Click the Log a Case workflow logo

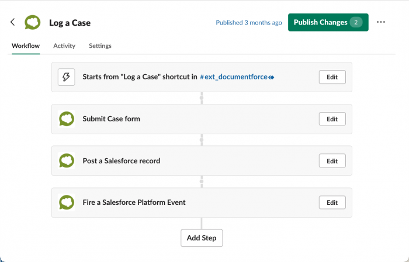coord(32,22)
